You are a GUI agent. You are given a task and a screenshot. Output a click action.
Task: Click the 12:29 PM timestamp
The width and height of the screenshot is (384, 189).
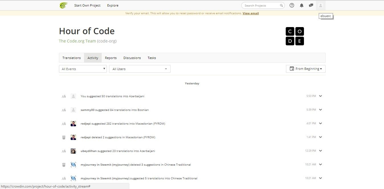pyautogui.click(x=310, y=151)
